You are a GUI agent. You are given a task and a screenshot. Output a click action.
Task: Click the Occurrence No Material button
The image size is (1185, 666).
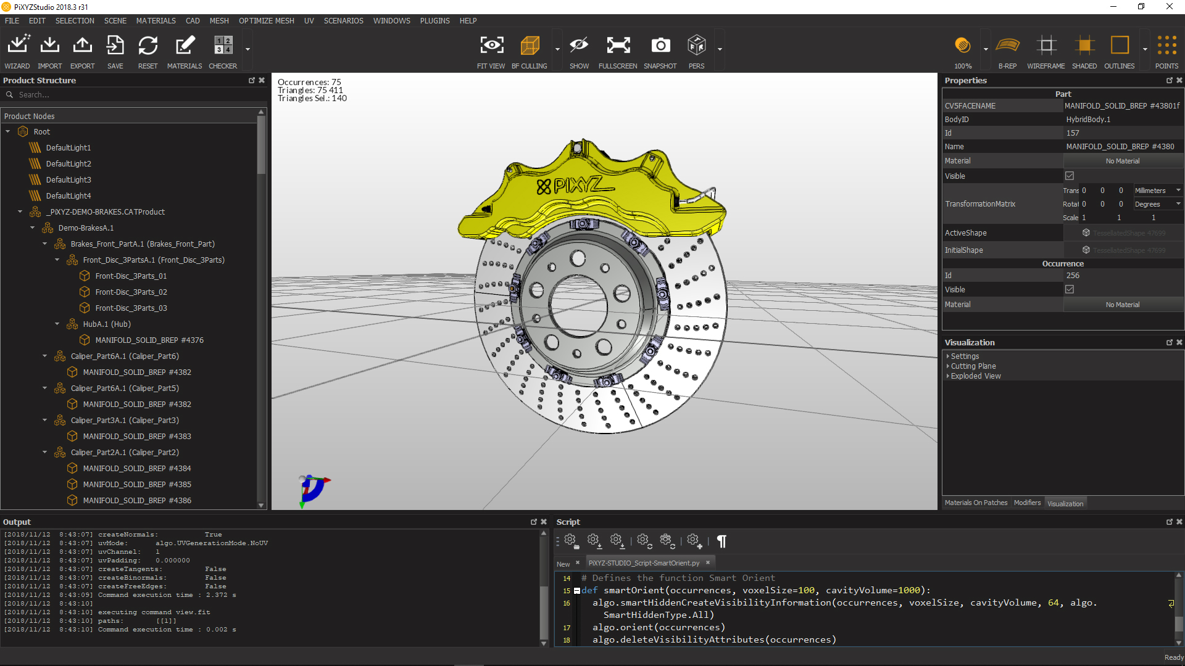(1122, 305)
